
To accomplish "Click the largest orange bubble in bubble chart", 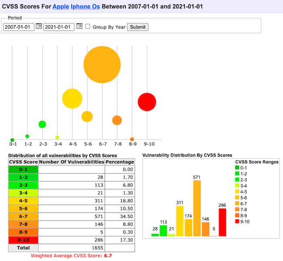I will [102, 65].
